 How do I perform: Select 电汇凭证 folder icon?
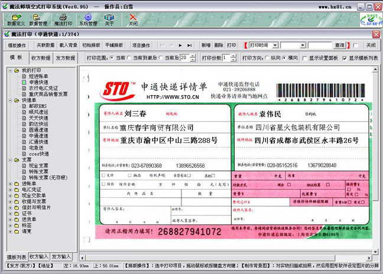(x=17, y=190)
